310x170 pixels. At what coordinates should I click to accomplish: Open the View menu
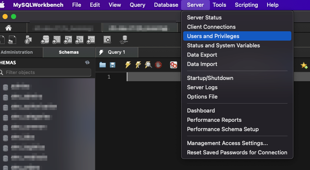[115, 5]
